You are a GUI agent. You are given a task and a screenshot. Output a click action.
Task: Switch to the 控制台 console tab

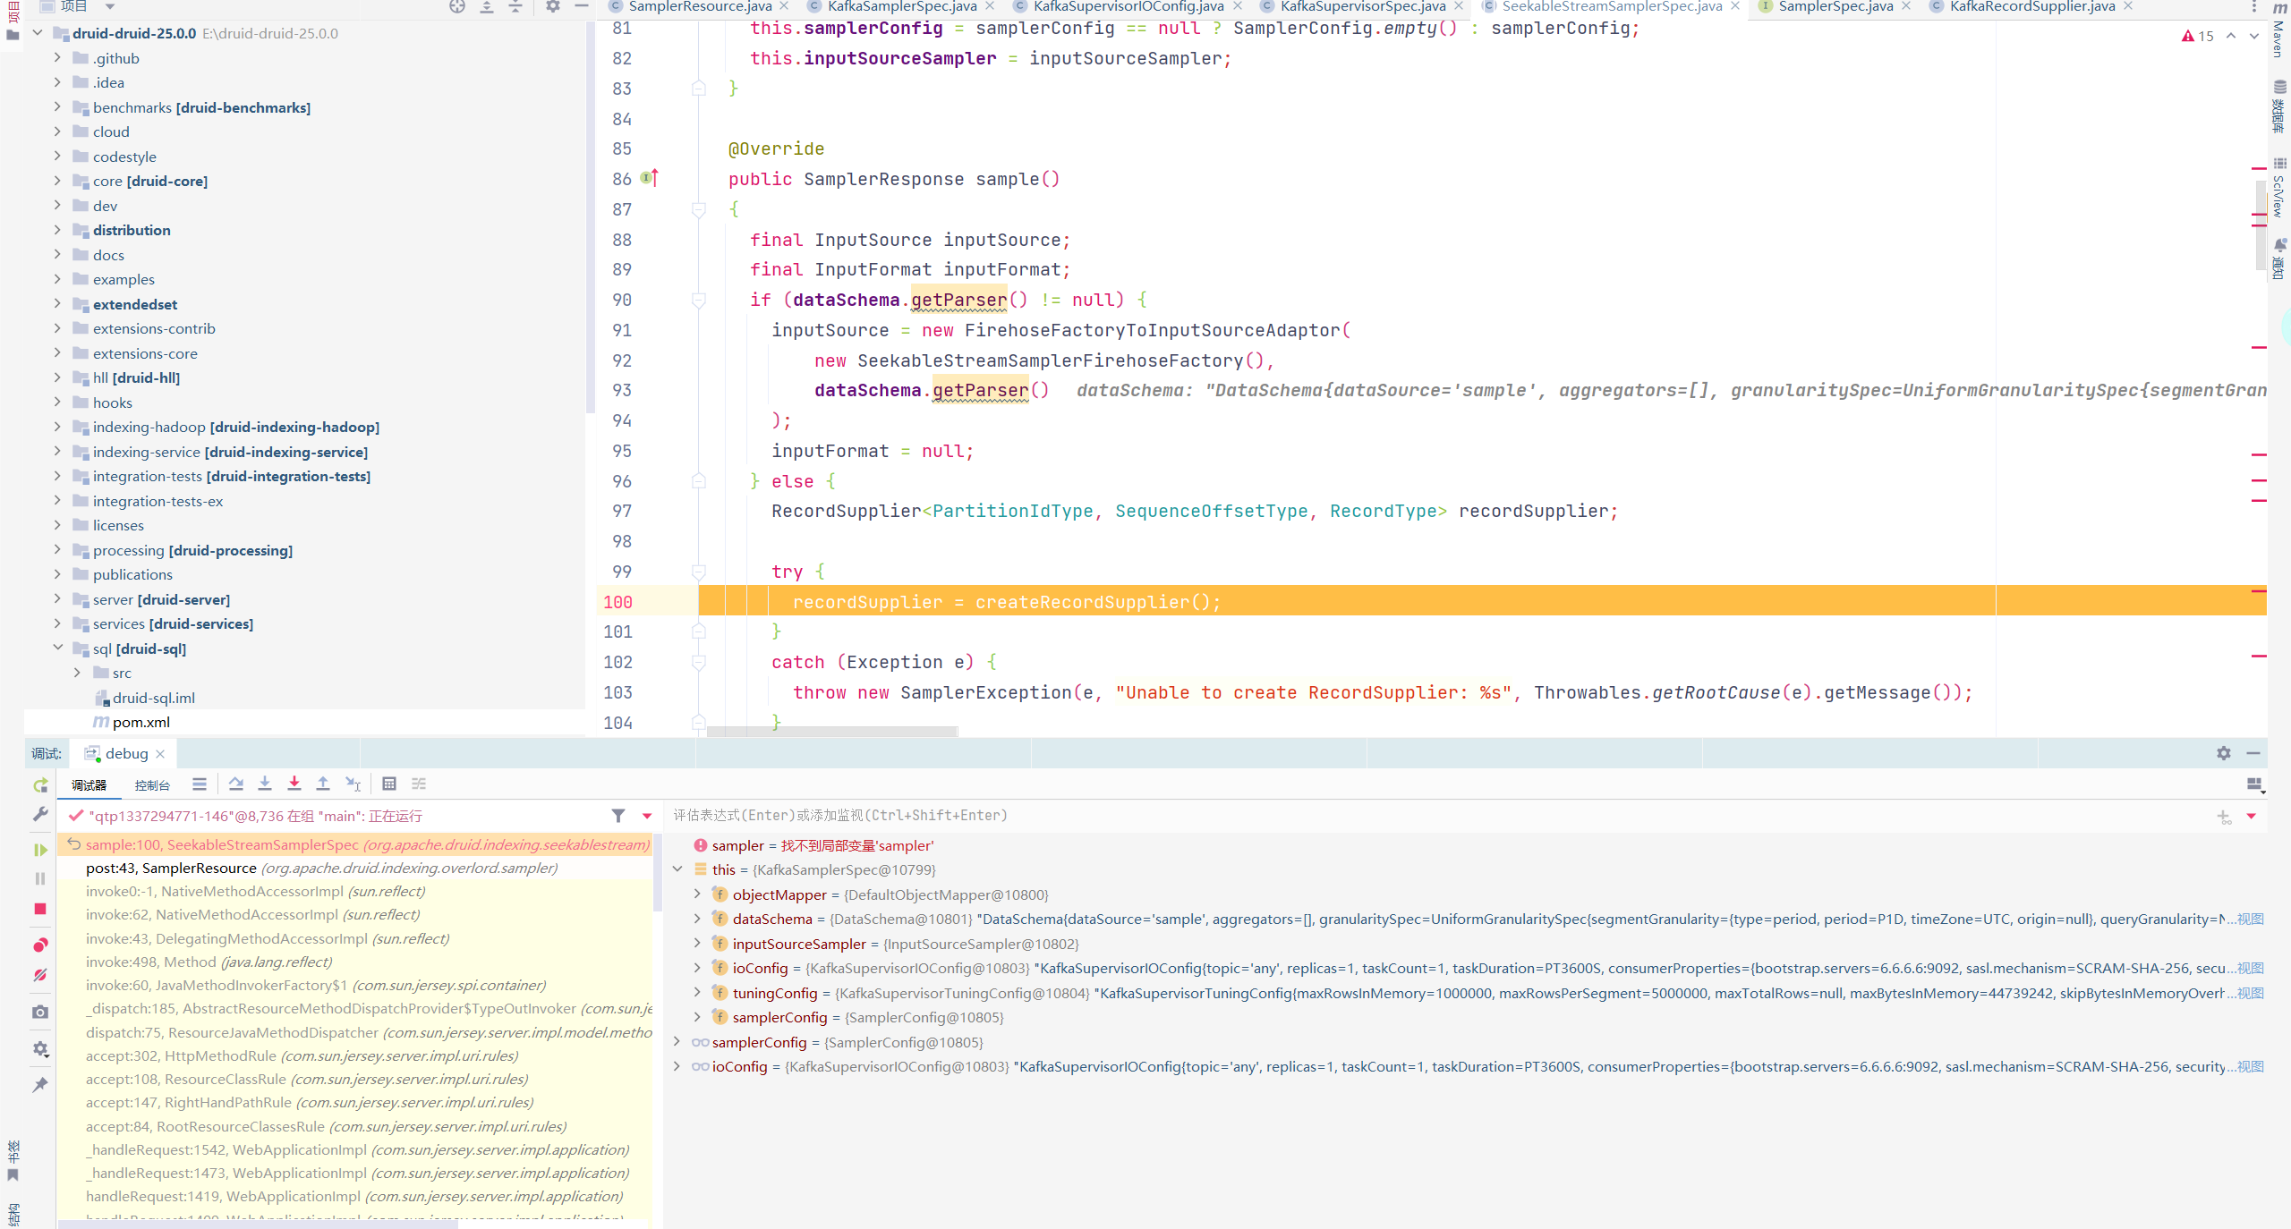coord(152,784)
